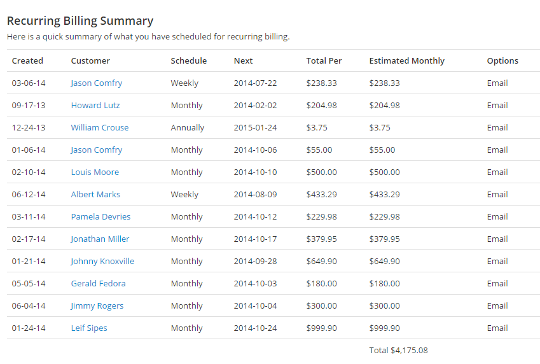Image resolution: width=540 pixels, height=364 pixels.
Task: Click the Total Per column header
Action: coord(324,60)
